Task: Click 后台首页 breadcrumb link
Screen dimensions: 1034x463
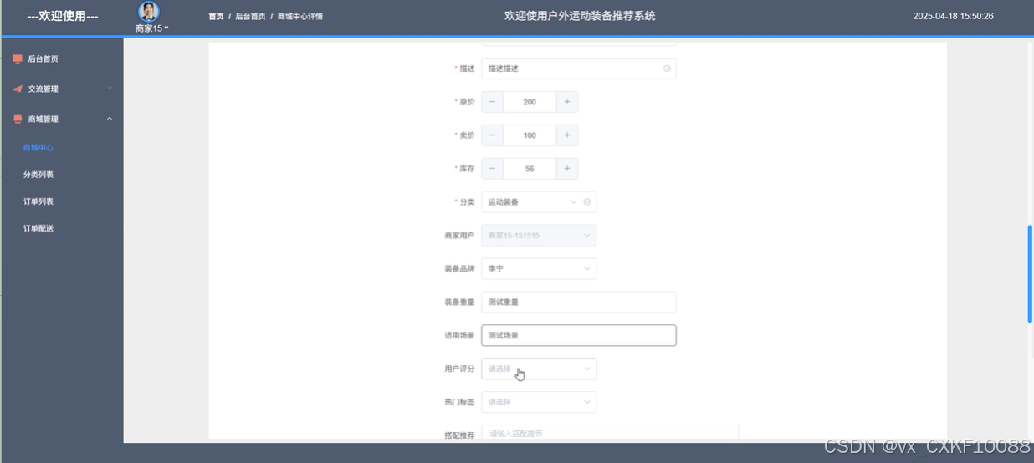Action: pyautogui.click(x=250, y=17)
